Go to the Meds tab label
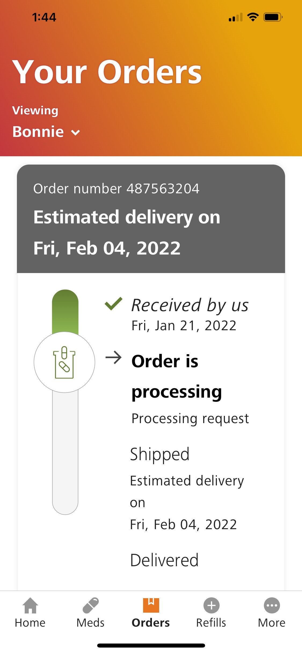Image resolution: width=302 pixels, height=654 pixels. click(90, 623)
